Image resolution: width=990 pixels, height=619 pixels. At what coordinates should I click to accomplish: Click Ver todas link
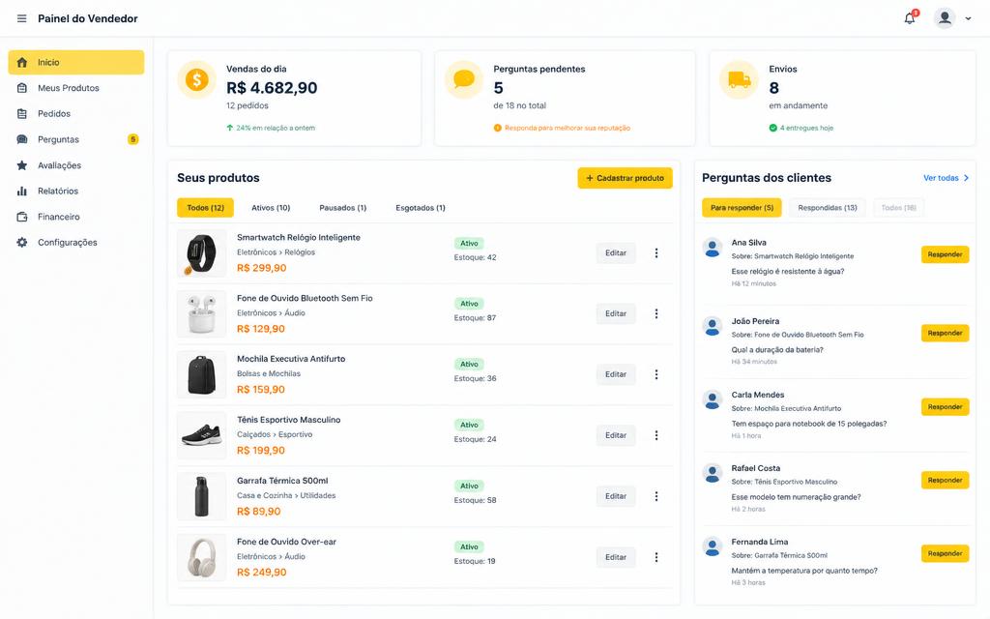point(946,178)
